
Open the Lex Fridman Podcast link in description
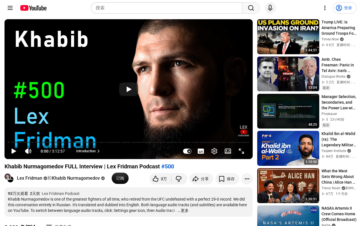tap(61, 194)
